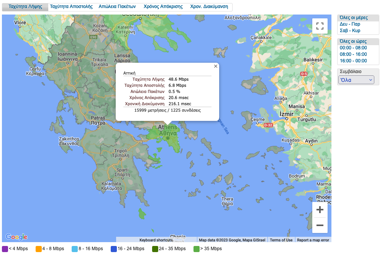This screenshot has height=254, width=382.
Task: Click the 20.6 msec response value
Action: tap(179, 98)
